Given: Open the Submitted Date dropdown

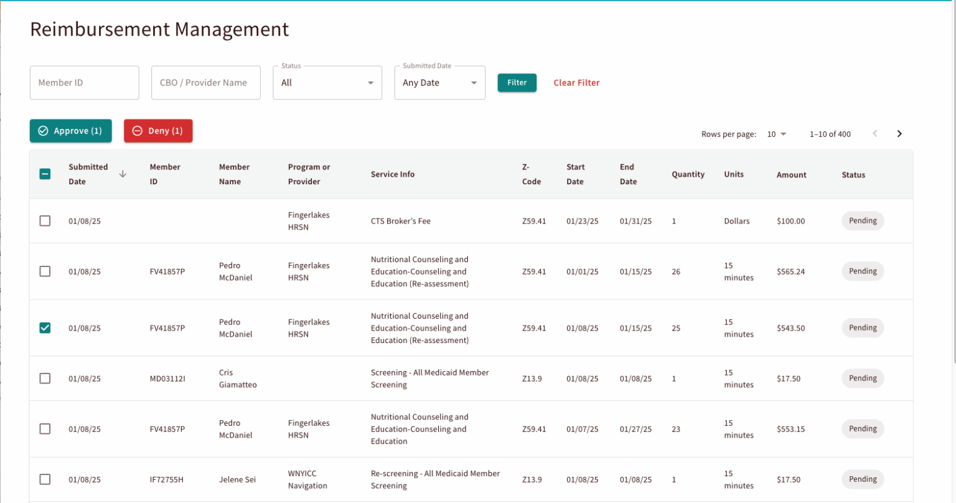Looking at the screenshot, I should [x=440, y=83].
